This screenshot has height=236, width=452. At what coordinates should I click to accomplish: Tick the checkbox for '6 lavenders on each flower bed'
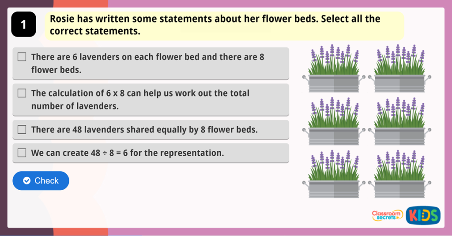(x=22, y=57)
